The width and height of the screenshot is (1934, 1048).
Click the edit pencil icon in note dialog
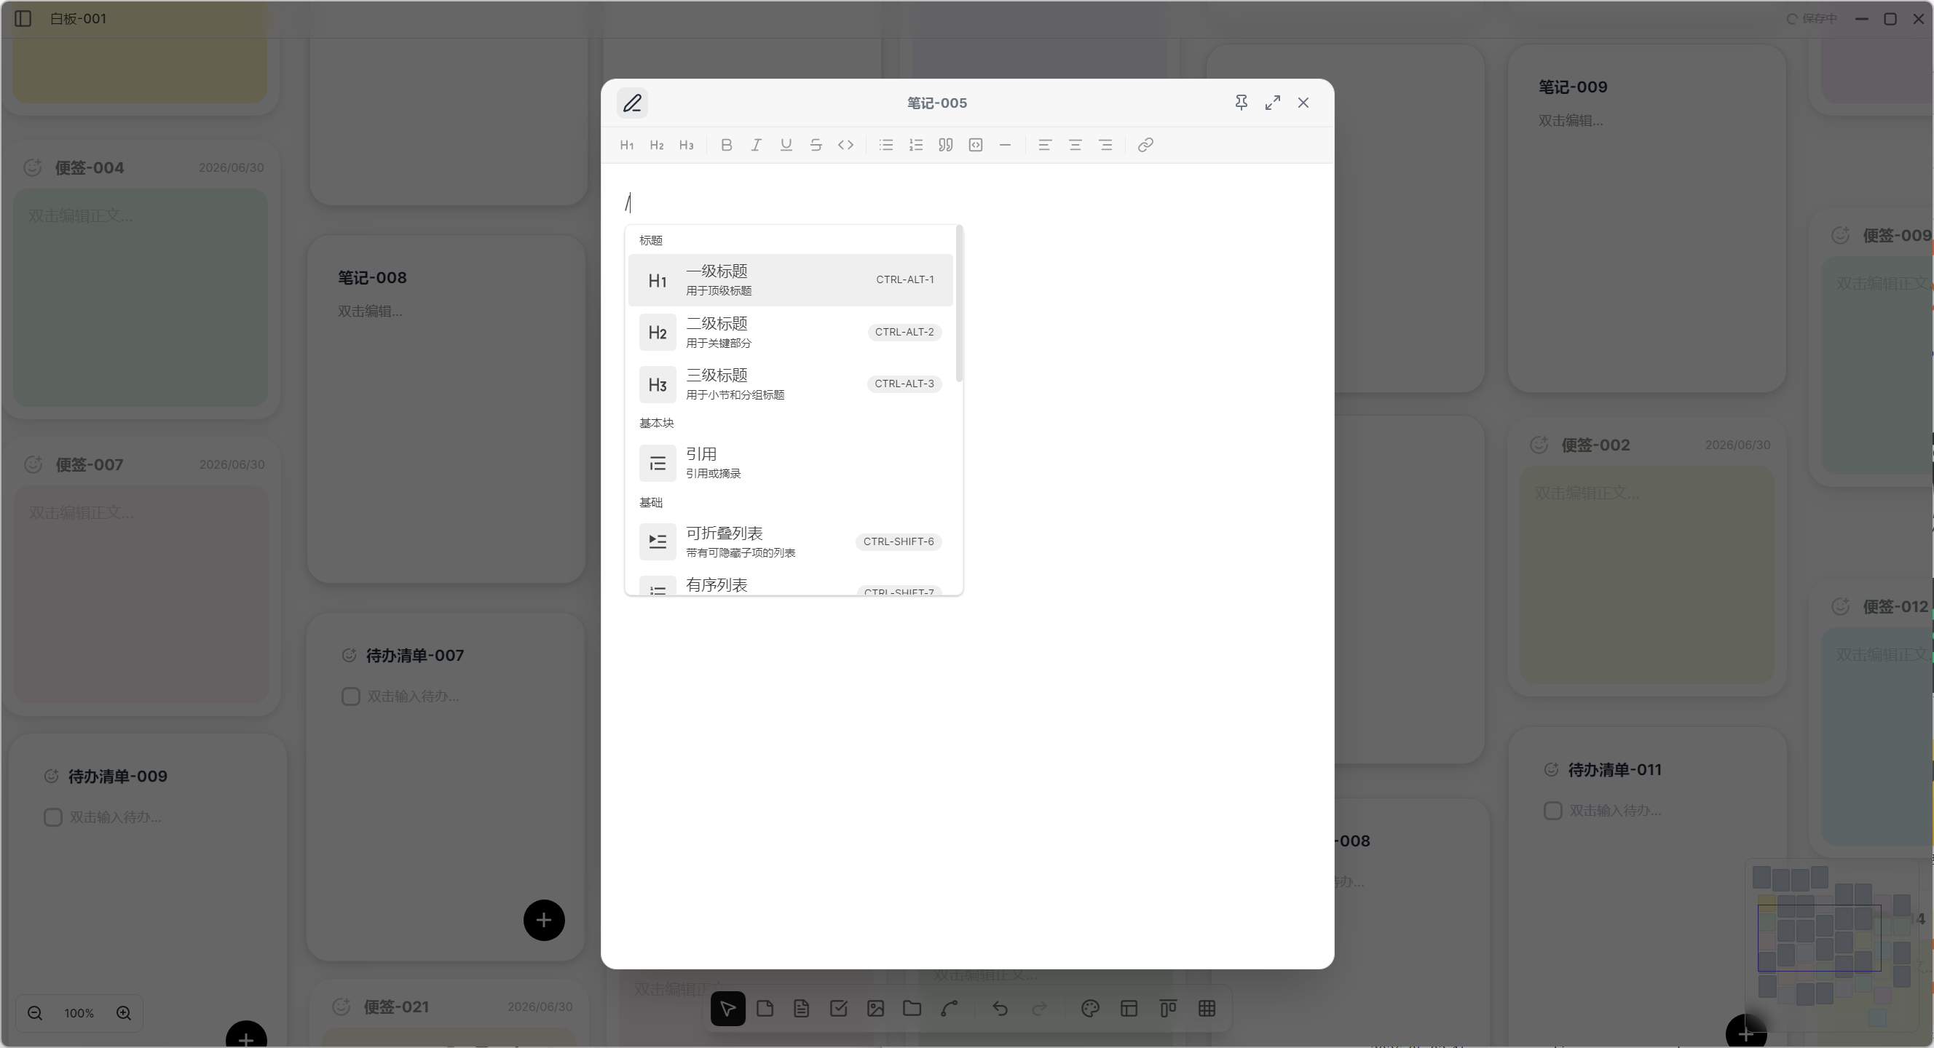(x=632, y=103)
